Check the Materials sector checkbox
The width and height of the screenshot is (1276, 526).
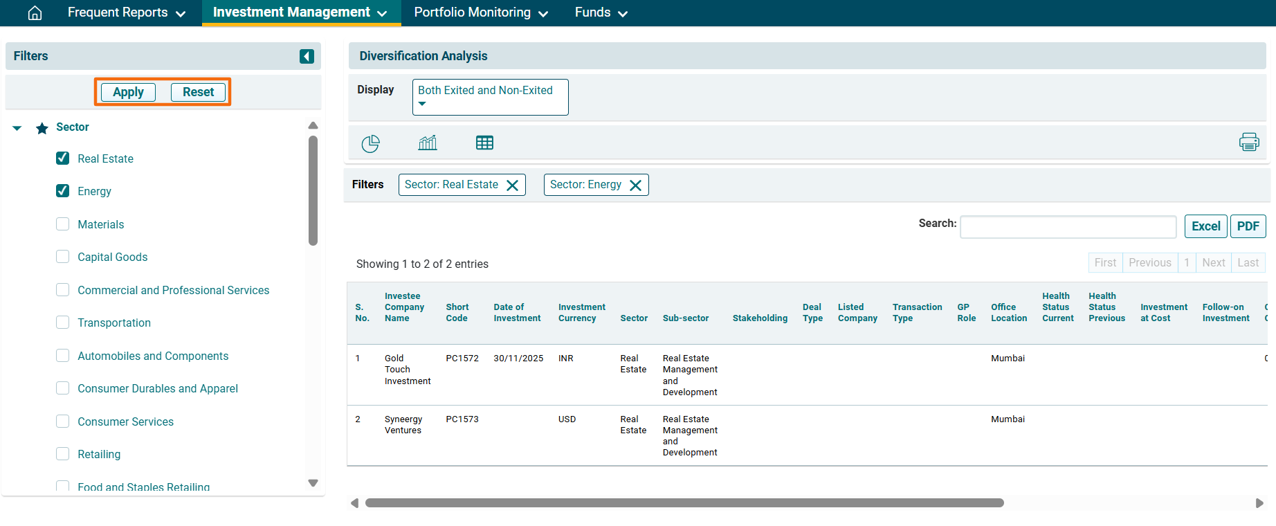tap(63, 224)
